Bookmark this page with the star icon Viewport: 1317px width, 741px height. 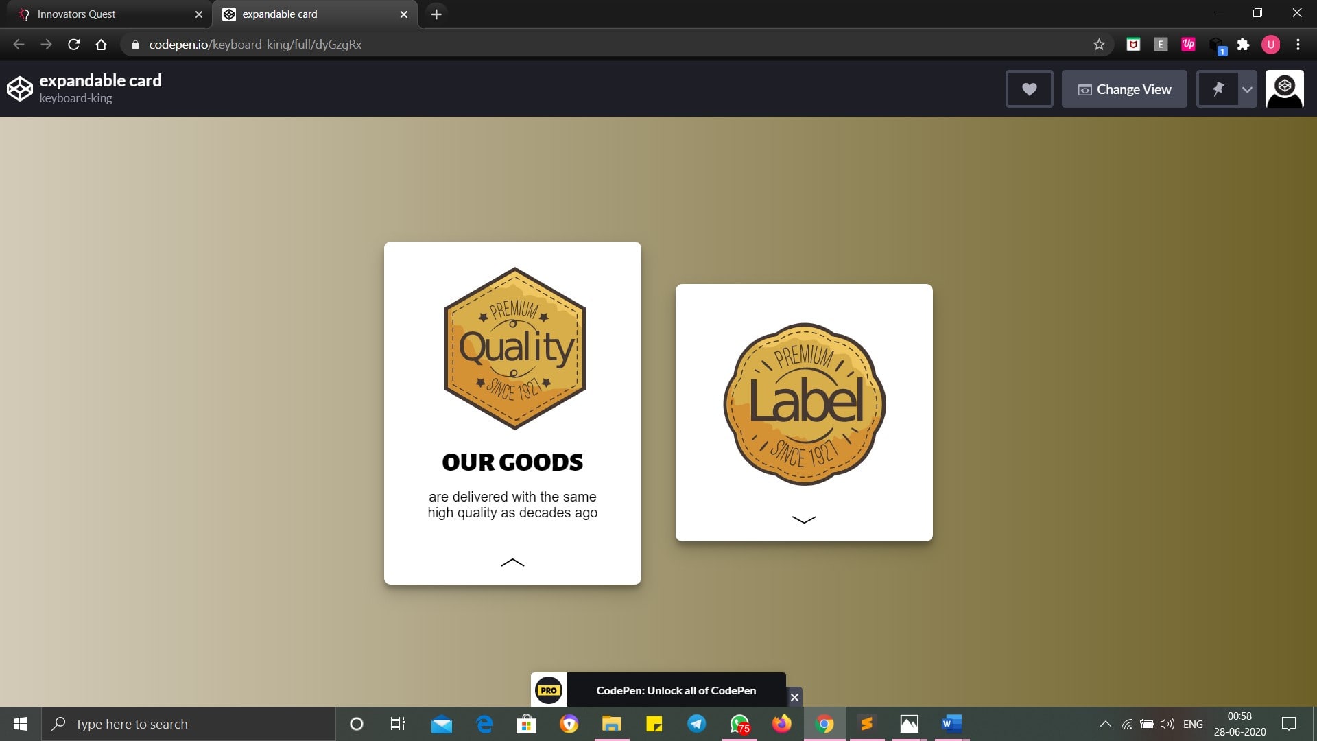(1099, 45)
